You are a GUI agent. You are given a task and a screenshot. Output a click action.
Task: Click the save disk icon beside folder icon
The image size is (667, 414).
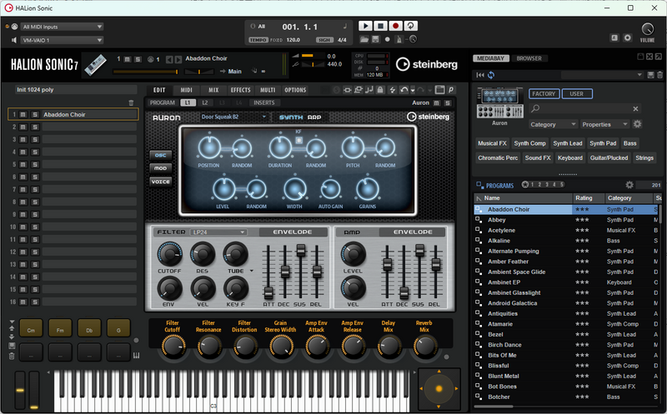[x=375, y=39]
